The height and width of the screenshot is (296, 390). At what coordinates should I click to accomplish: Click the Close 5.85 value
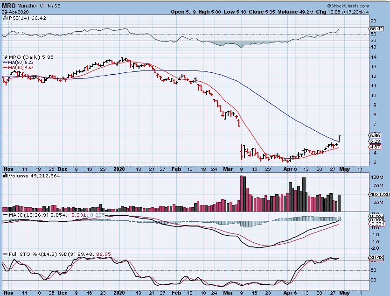[x=261, y=12]
